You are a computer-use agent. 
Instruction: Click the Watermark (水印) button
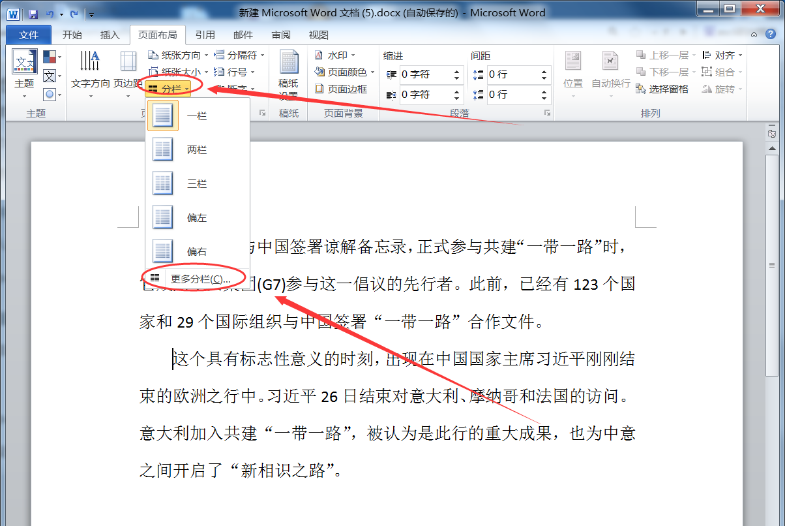(334, 55)
